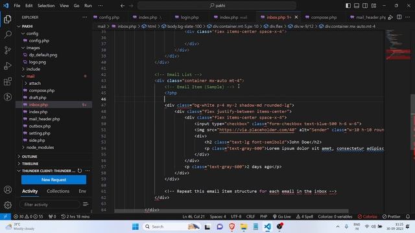415x233 pixels.
Task: Change language mode via PHP status item
Action: (x=264, y=216)
